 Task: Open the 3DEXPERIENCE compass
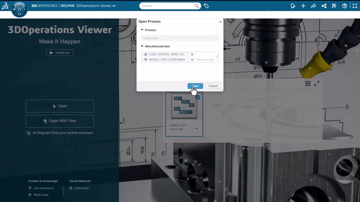19,9
